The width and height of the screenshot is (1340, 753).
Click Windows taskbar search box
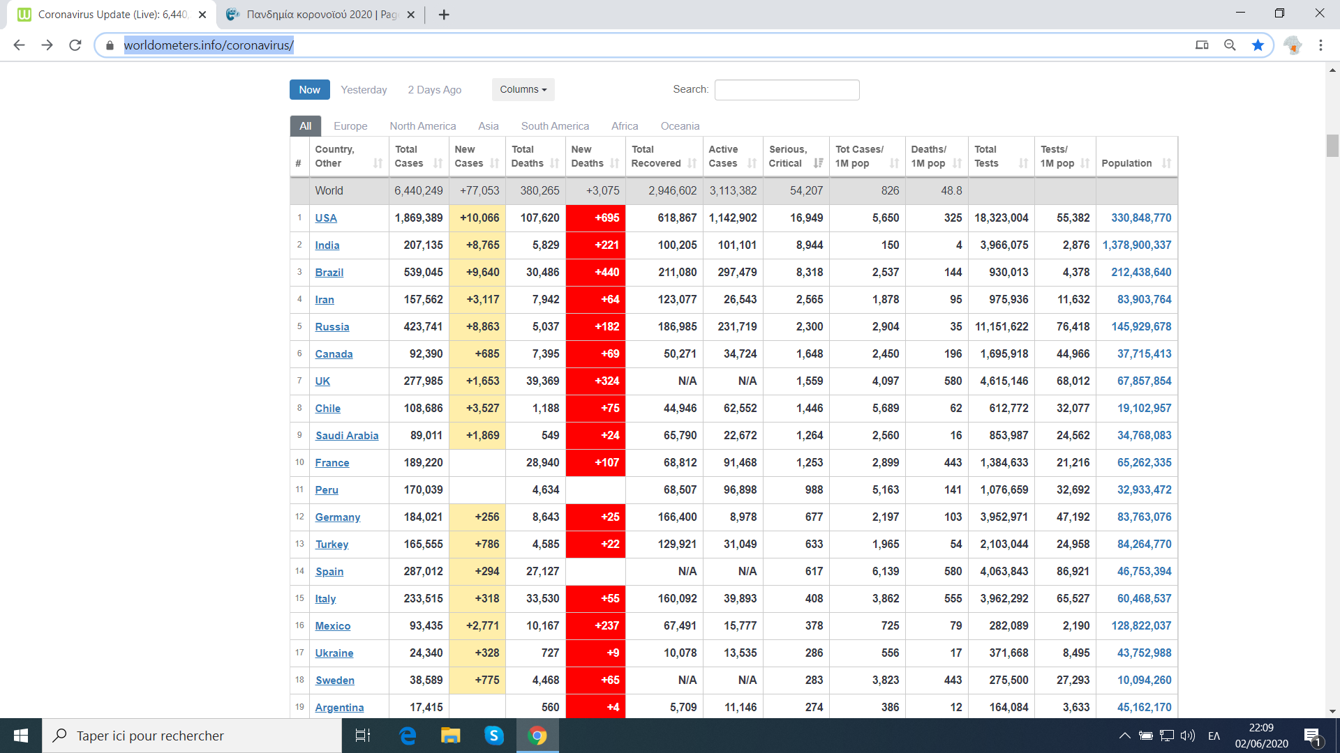click(x=192, y=736)
